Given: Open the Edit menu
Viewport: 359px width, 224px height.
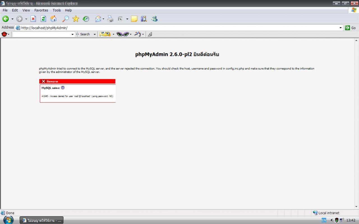Looking at the screenshot, I should (15, 10).
